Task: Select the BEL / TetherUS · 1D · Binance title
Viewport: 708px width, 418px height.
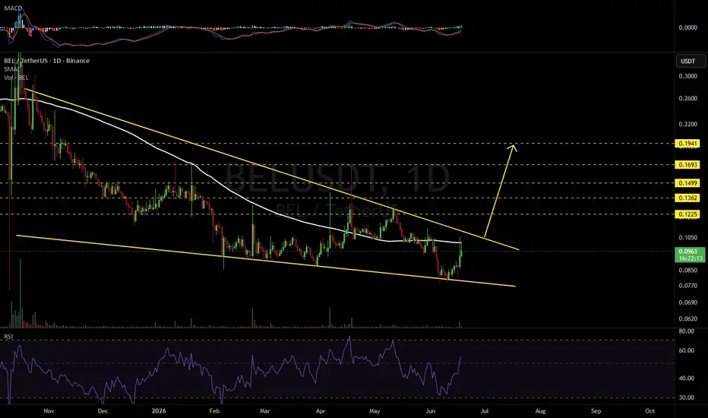Action: (46, 61)
